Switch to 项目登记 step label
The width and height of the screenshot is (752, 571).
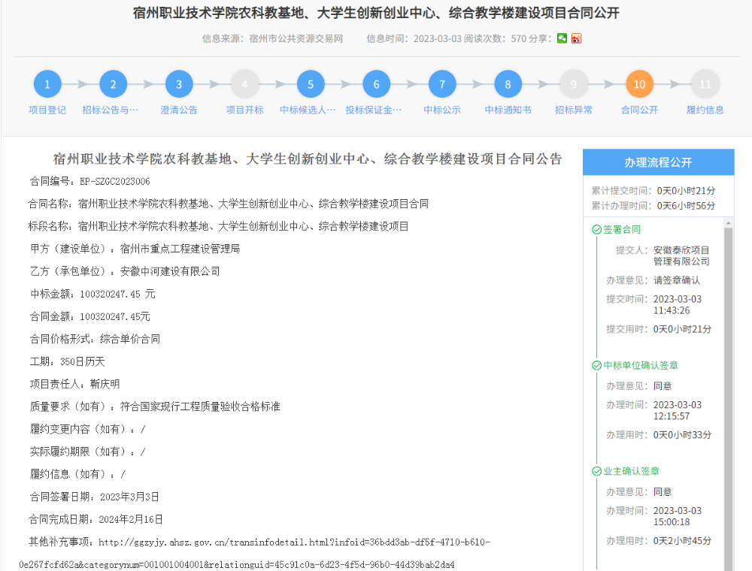pos(47,110)
